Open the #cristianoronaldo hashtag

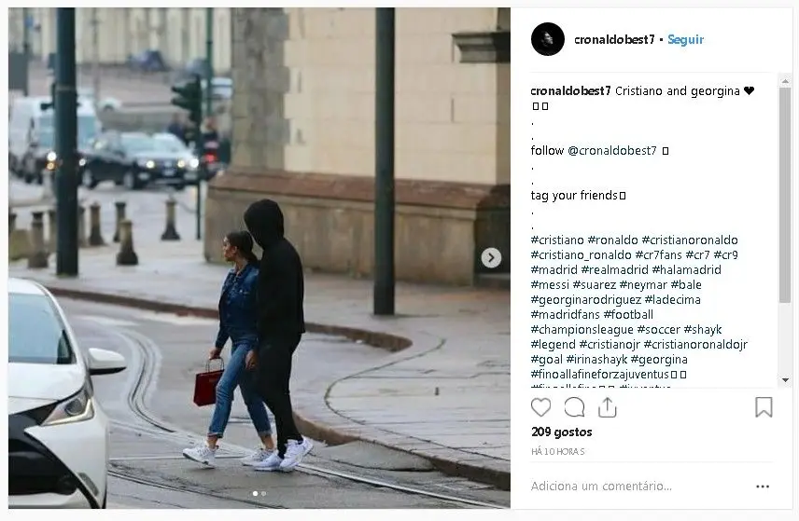pos(690,240)
